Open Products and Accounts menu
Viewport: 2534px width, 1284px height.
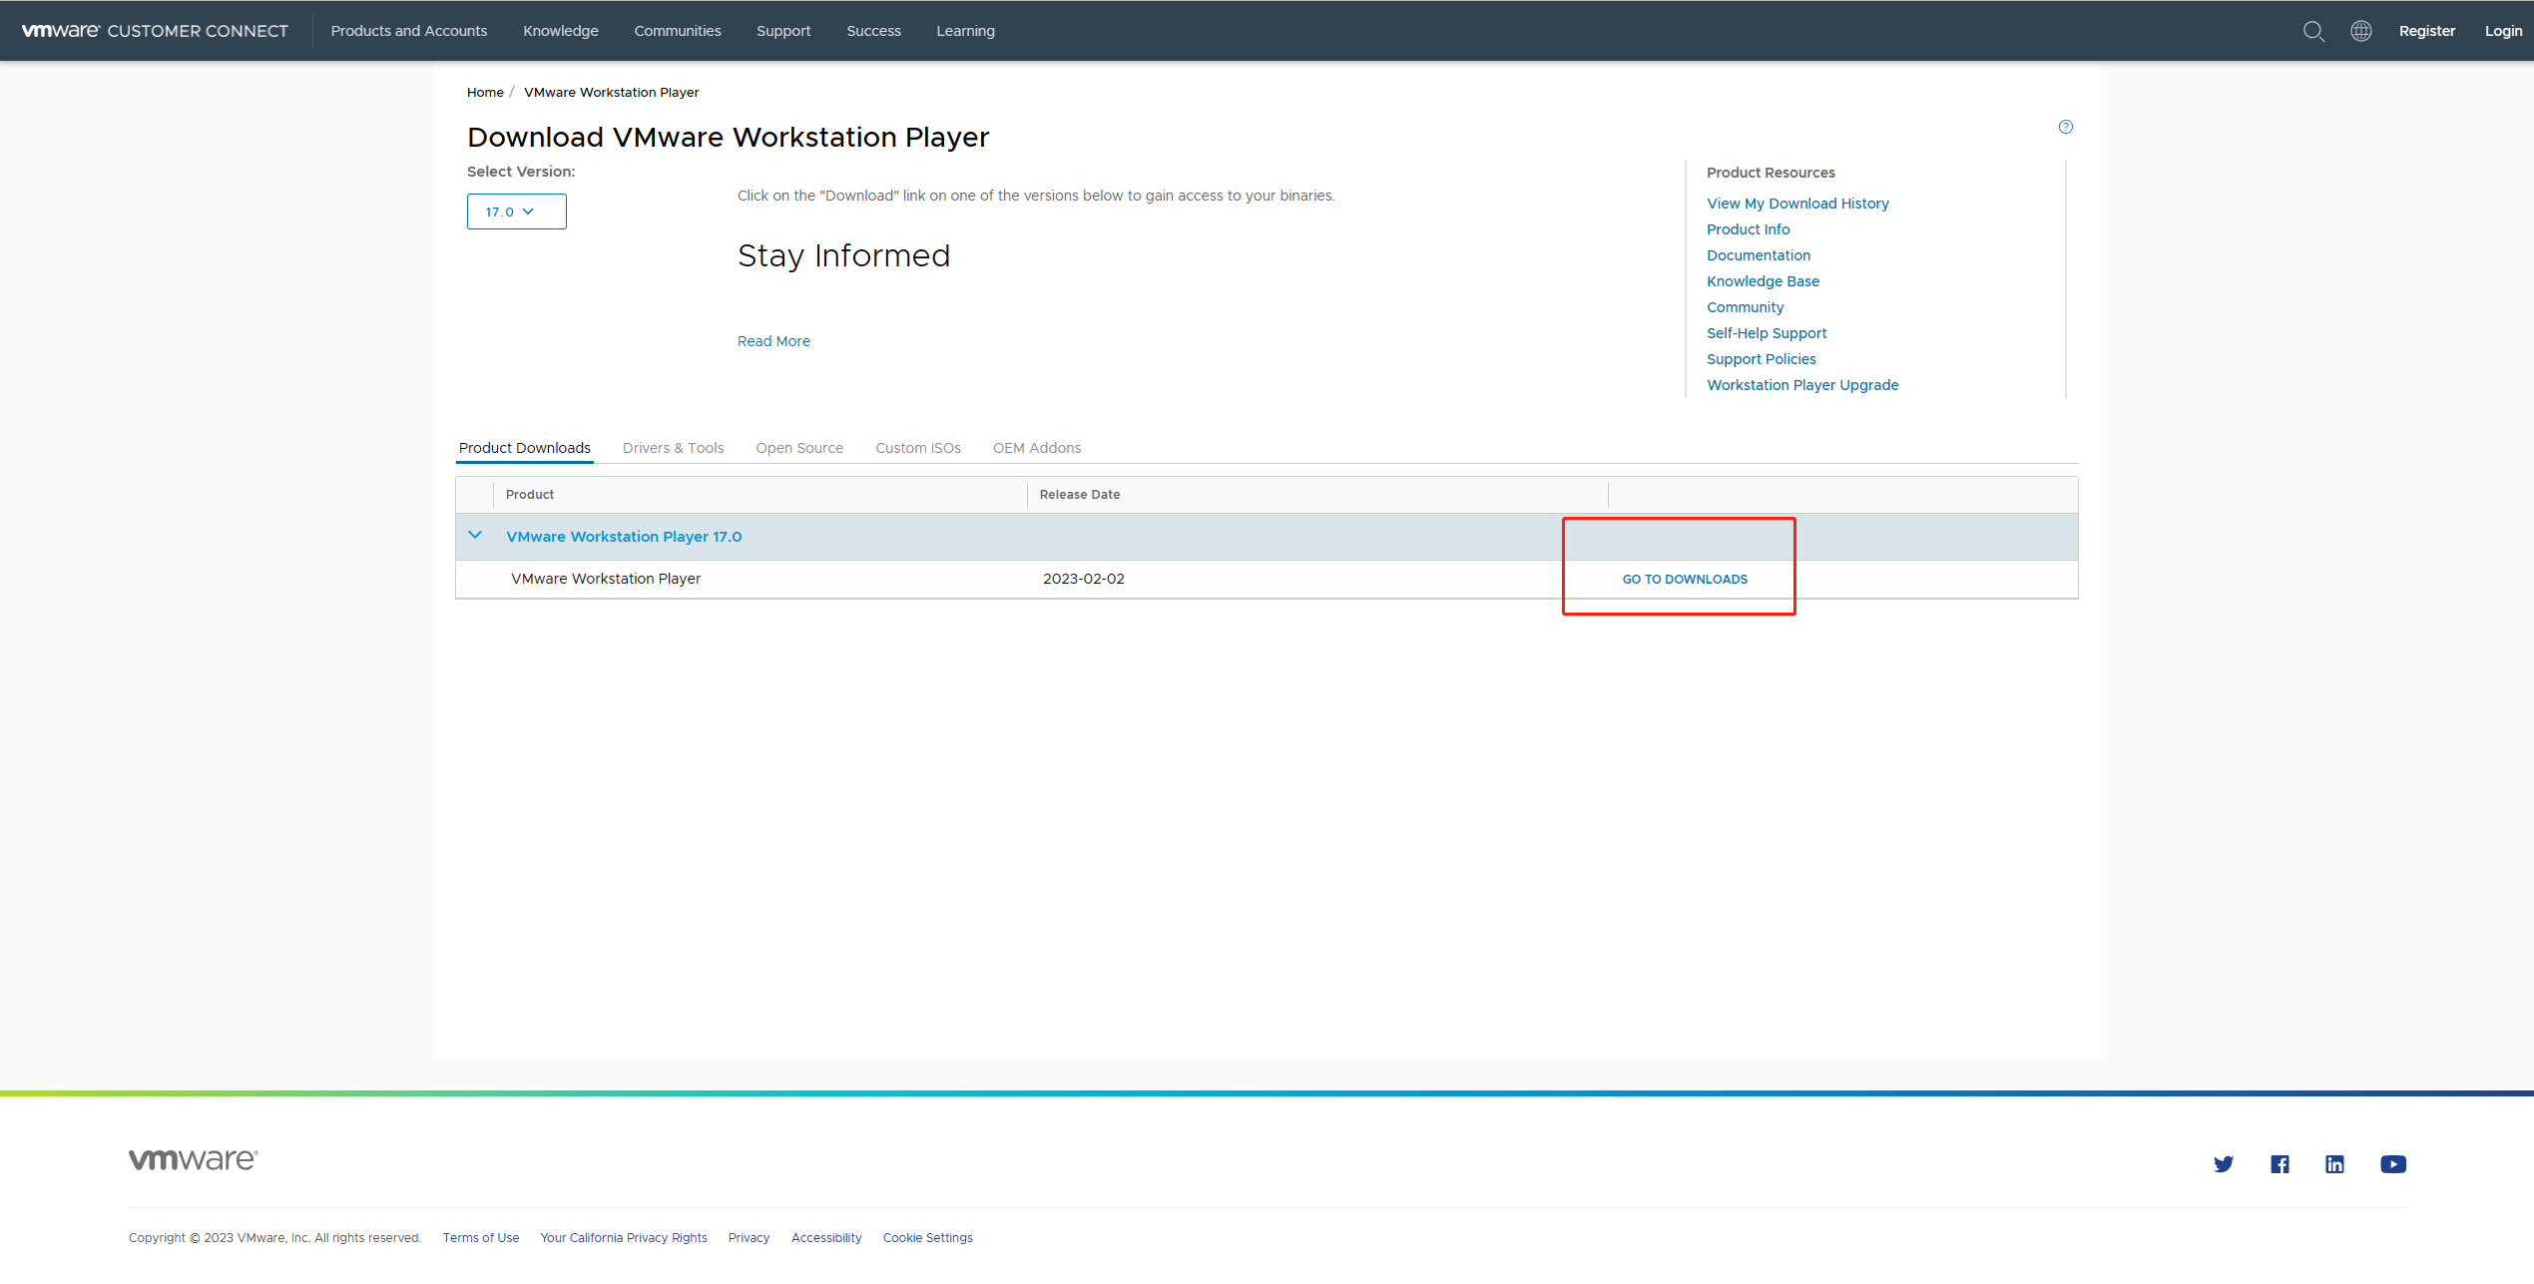(x=409, y=31)
